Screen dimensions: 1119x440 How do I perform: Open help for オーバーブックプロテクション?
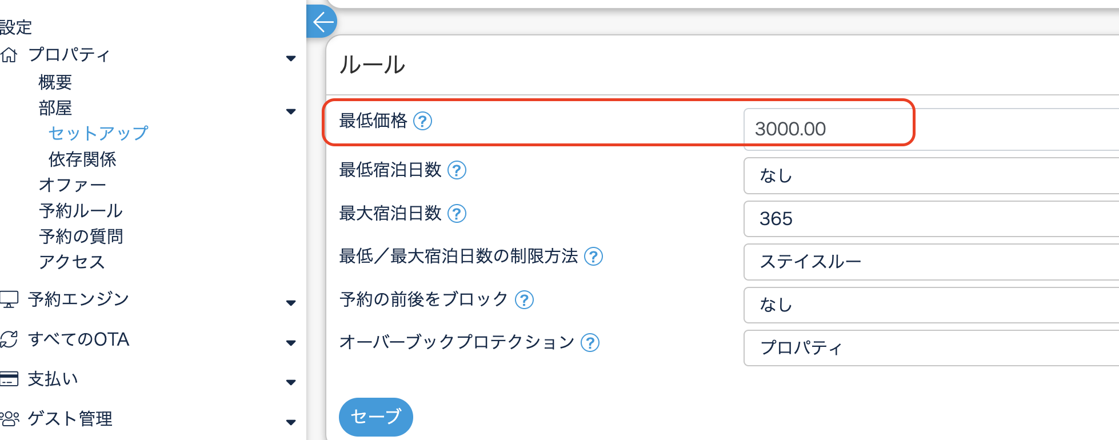pos(590,343)
